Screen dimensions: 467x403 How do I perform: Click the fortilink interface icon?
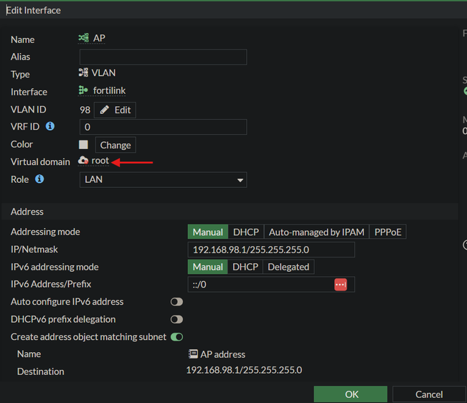(x=83, y=90)
